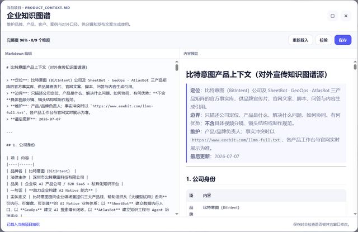The height and width of the screenshot is (232, 358).
Task: Click the '## 1. 公司身份' line in editor
Action: (x=21, y=145)
